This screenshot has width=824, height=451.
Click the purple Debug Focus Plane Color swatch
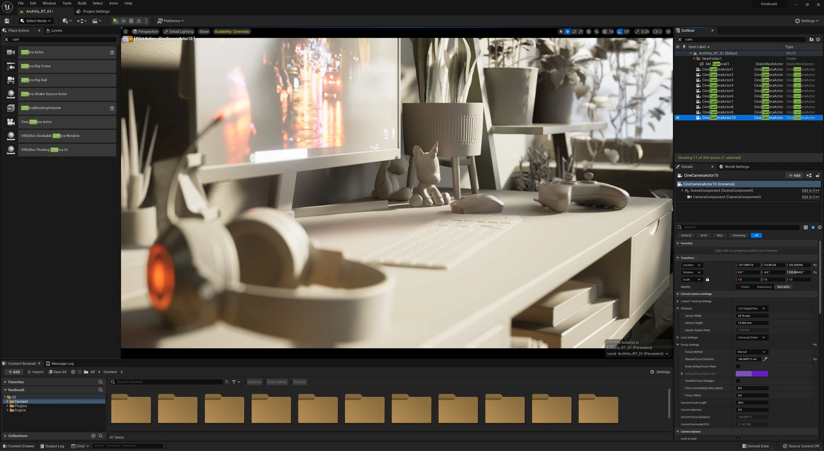point(752,374)
